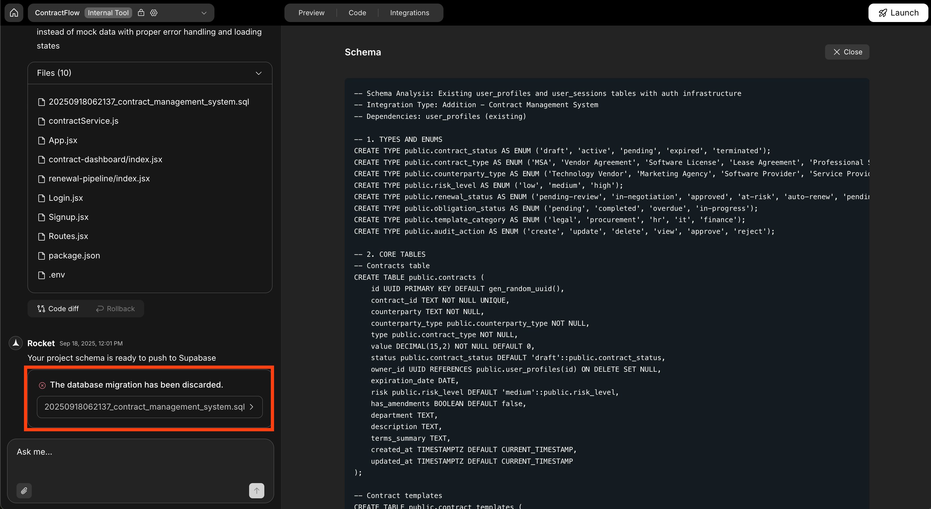
Task: Open the Integrations tab
Action: (409, 12)
